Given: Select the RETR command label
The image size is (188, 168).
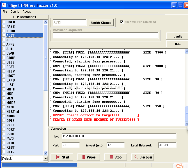Looking at the screenshot, I should click(11, 152).
